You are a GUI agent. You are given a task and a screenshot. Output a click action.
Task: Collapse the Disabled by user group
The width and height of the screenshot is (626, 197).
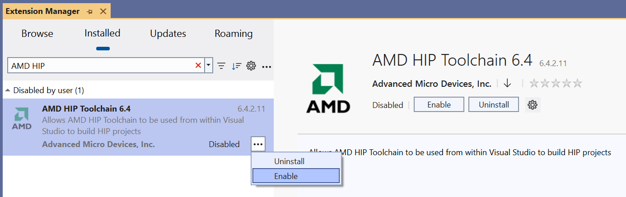[8, 90]
